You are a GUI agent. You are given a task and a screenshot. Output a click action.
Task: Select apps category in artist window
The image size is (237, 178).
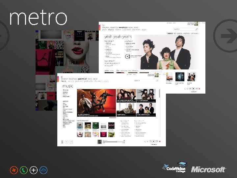point(144,30)
